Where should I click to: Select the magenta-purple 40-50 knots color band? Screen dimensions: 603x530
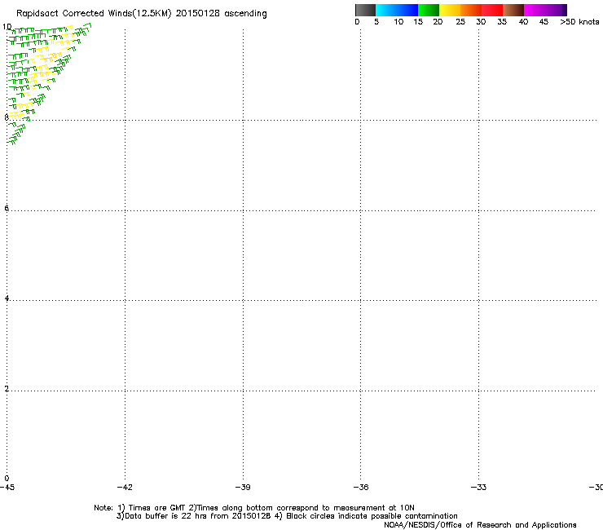[545, 10]
